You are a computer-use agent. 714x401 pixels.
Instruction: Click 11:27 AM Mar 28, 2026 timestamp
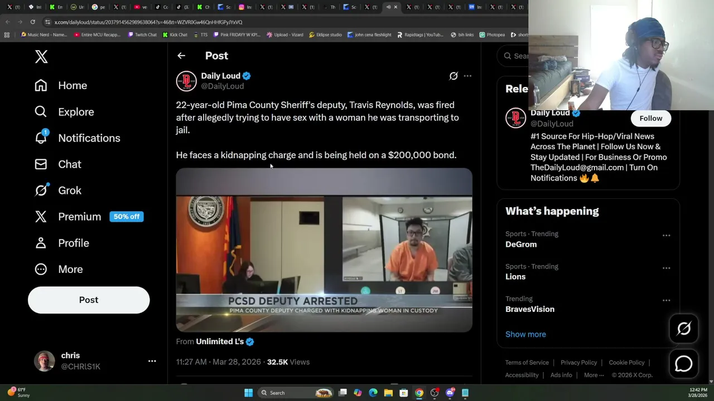click(x=219, y=362)
